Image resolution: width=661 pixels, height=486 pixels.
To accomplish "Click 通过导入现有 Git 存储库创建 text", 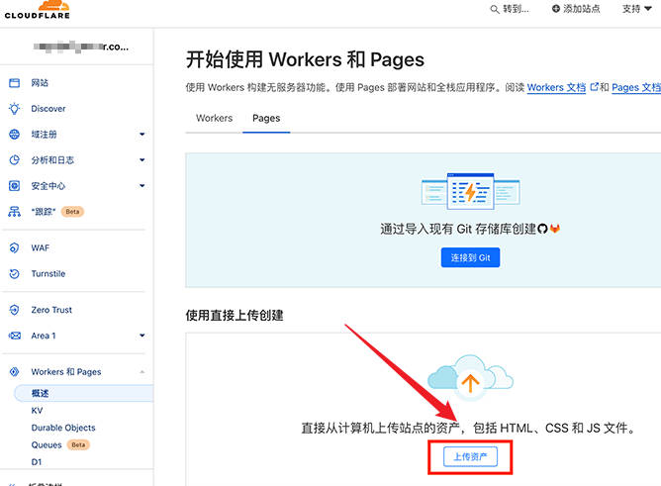I will pos(458,229).
